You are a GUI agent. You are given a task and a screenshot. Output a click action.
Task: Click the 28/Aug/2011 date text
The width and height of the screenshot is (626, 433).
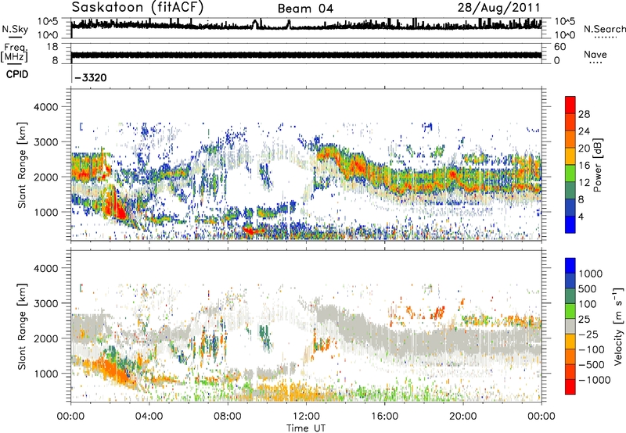[x=498, y=7]
